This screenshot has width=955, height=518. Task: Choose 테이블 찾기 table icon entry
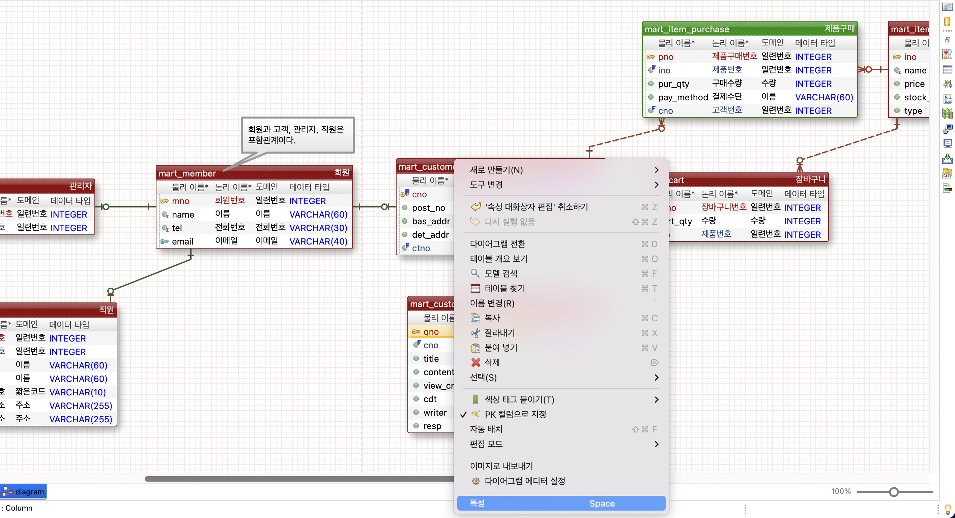click(561, 288)
